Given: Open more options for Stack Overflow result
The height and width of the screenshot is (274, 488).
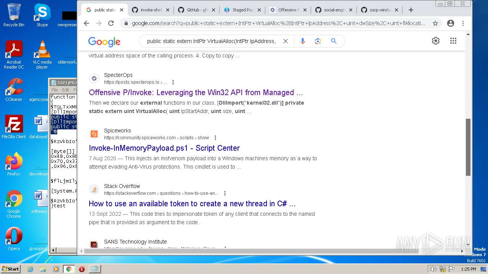Looking at the screenshot, I should click(225, 193).
